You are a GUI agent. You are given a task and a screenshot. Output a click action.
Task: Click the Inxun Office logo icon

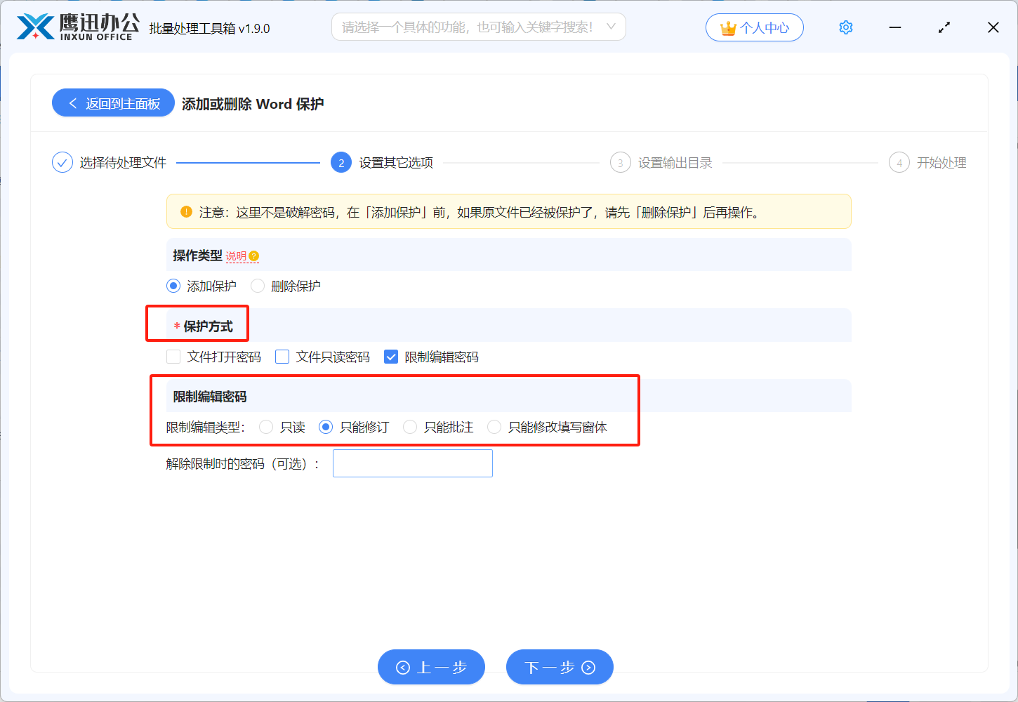coord(35,27)
